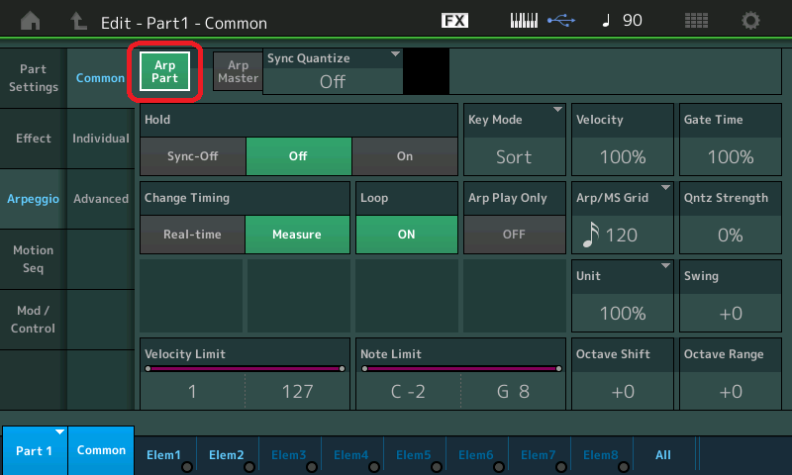The image size is (792, 475).
Task: Toggle the Loop ON switch
Action: [x=406, y=235]
